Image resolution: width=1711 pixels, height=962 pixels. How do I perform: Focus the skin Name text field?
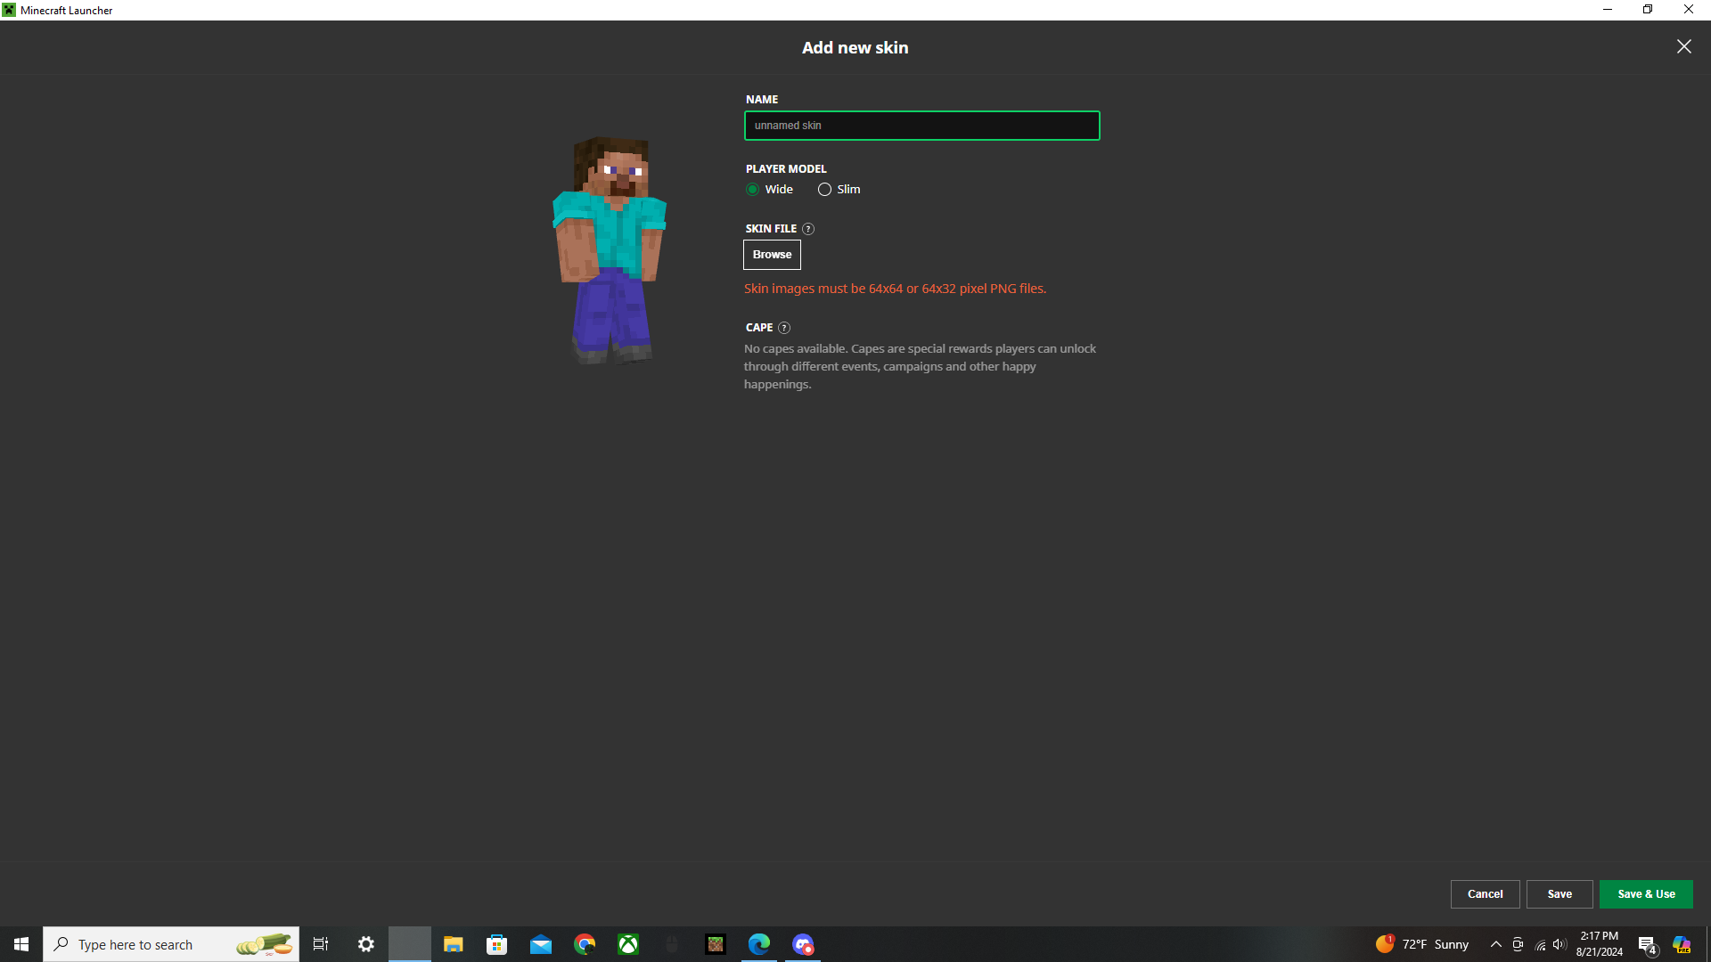click(x=921, y=126)
